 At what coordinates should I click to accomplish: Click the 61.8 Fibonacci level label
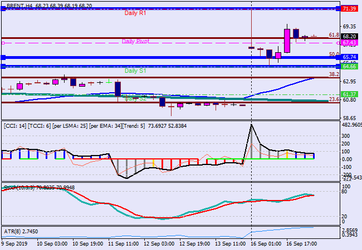pos(334,35)
